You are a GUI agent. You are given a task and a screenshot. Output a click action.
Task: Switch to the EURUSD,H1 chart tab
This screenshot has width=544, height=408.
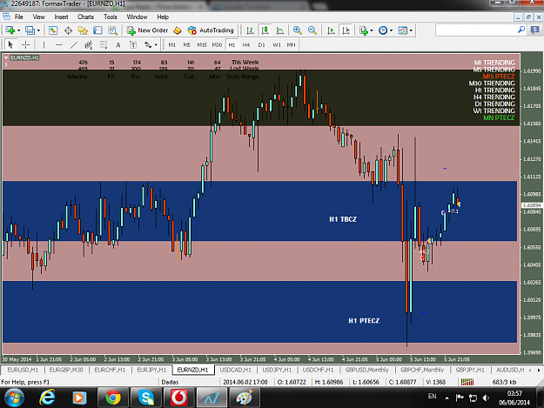(x=23, y=370)
